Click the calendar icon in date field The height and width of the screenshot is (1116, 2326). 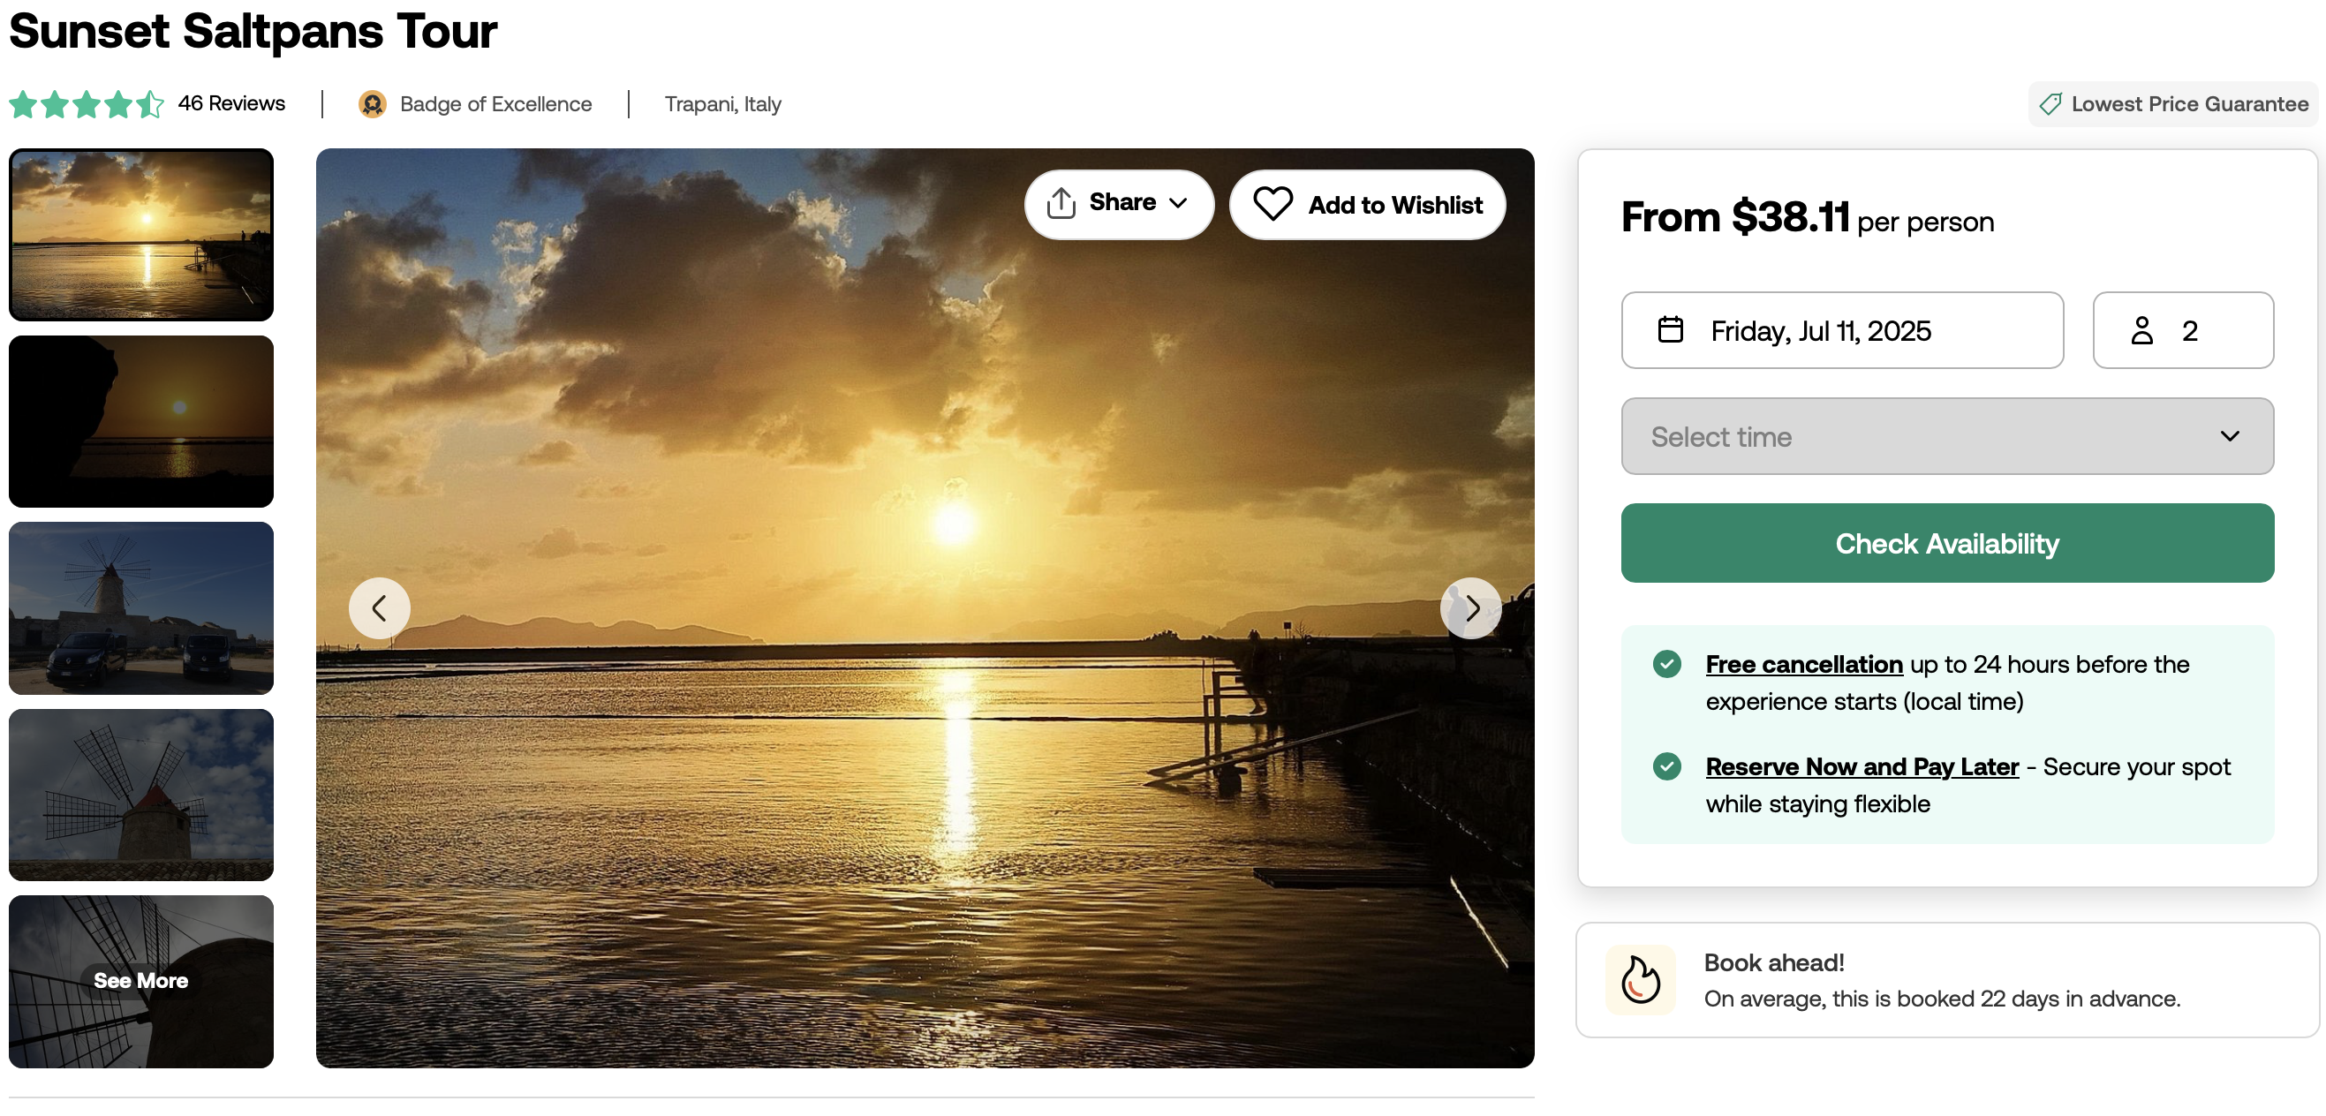[x=1671, y=329]
